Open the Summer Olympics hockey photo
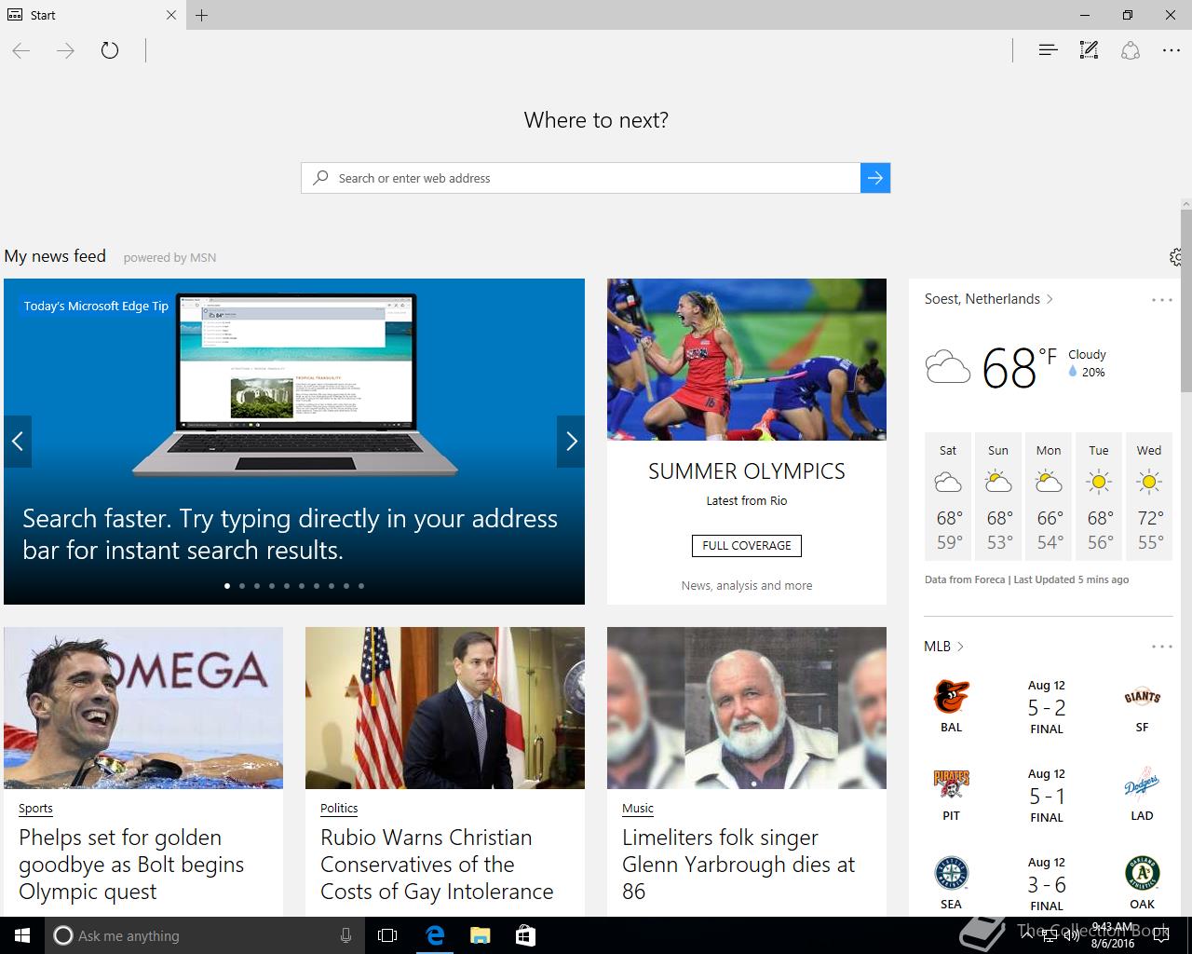The image size is (1192, 954). pos(747,360)
